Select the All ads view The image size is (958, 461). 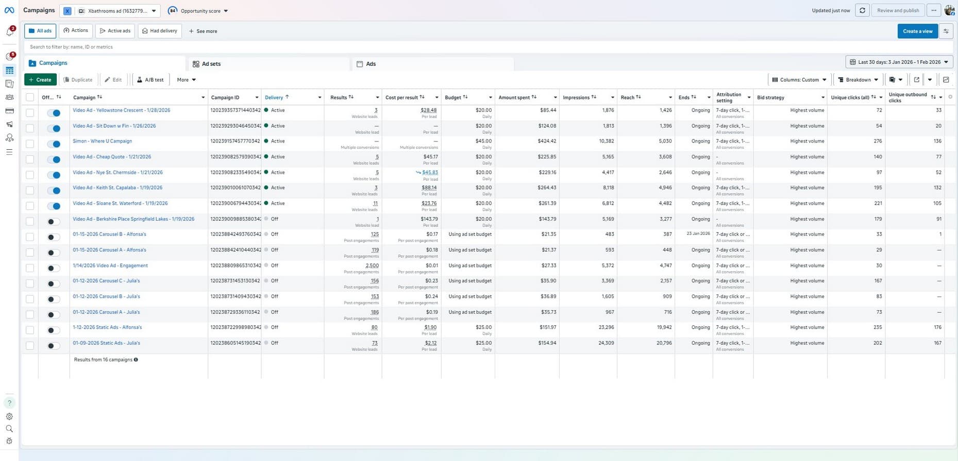coord(40,31)
